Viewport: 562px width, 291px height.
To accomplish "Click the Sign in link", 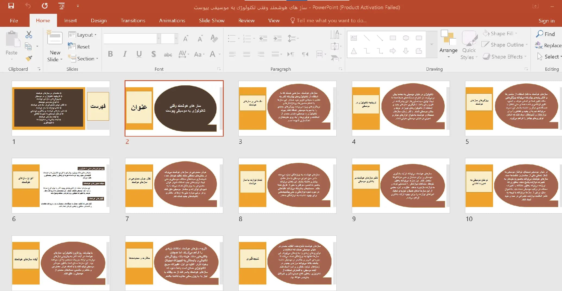I will (x=547, y=21).
